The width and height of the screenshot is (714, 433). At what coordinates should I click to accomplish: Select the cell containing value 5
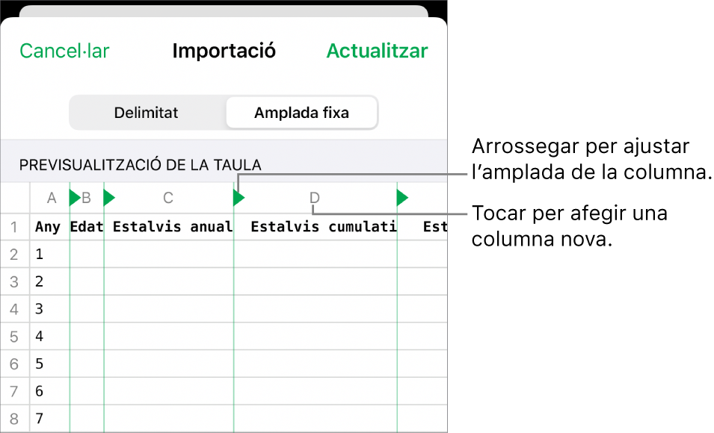[x=39, y=364]
